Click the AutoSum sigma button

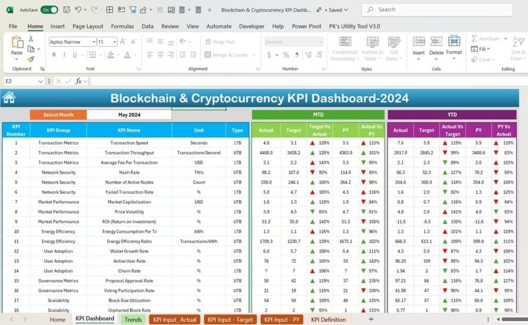click(486, 38)
